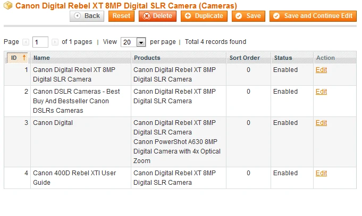362x216 pixels.
Task: Click Save and Continue Edit
Action: point(313,16)
